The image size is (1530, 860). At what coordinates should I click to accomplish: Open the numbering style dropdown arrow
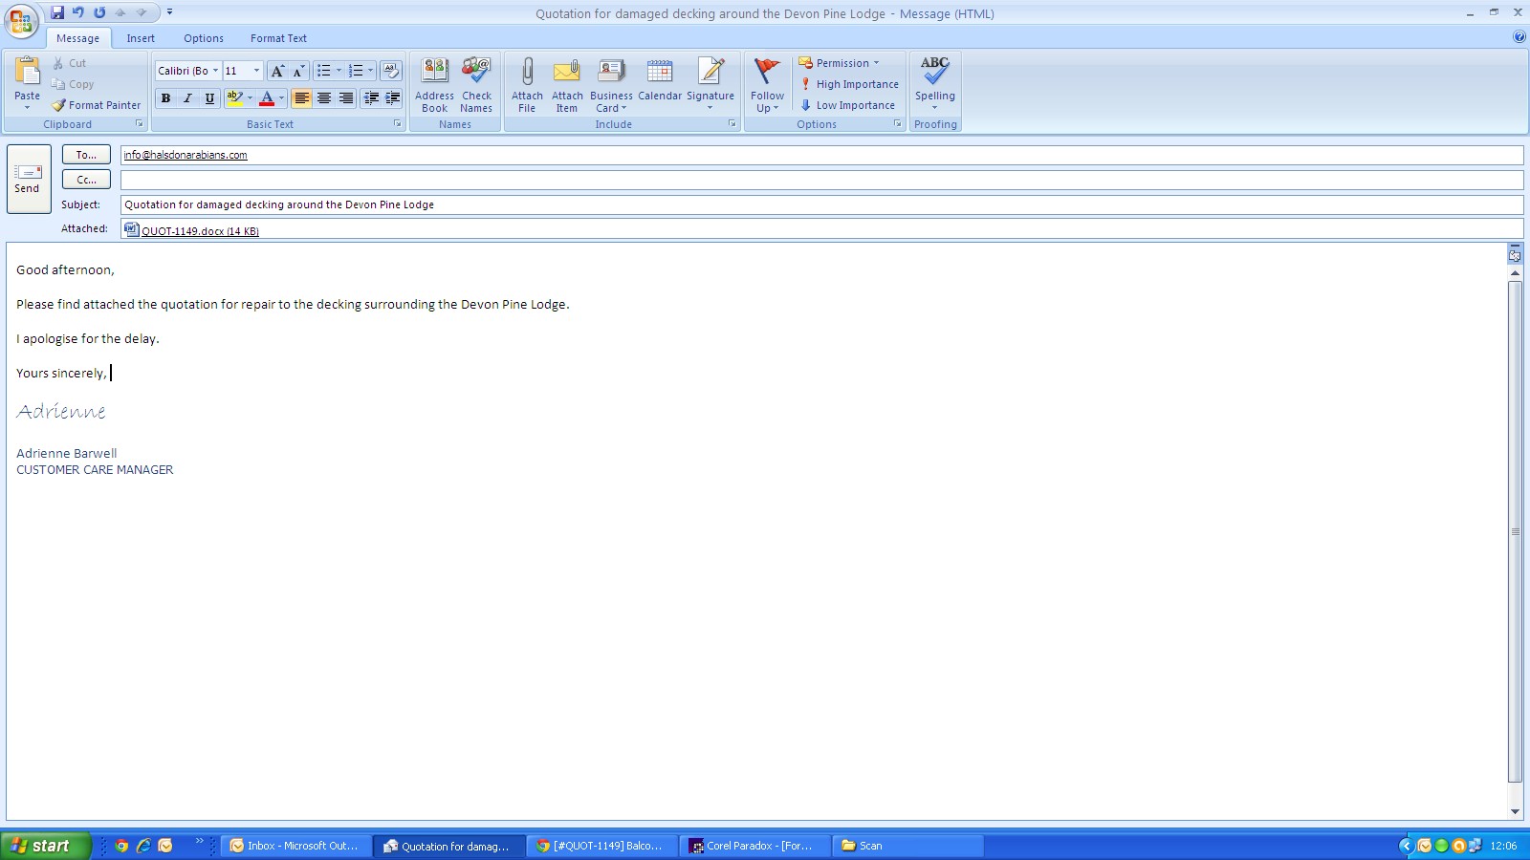tap(370, 71)
